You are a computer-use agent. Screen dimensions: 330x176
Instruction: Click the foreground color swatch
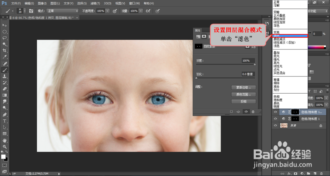click(x=3, y=157)
